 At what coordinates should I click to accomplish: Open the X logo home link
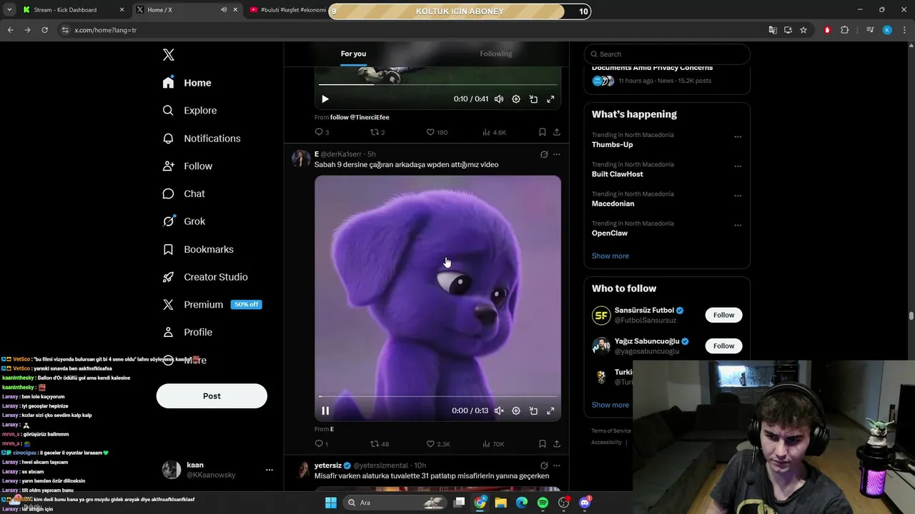tap(169, 55)
